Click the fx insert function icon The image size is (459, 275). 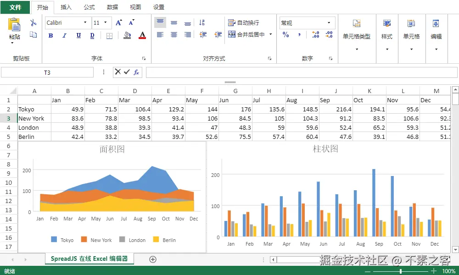(136, 72)
